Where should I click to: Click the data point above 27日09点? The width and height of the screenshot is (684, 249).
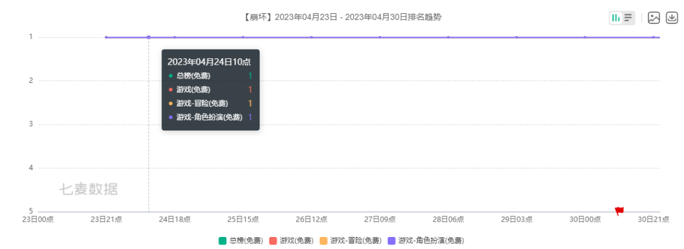pyautogui.click(x=380, y=37)
